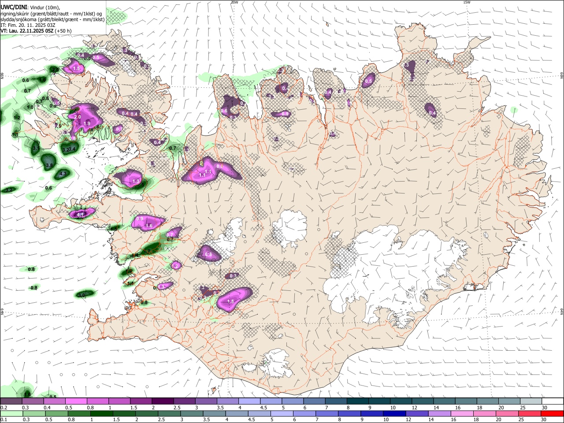Click the rain swatch between 25 and 30
This screenshot has height=423, width=564.
pyautogui.click(x=530, y=414)
